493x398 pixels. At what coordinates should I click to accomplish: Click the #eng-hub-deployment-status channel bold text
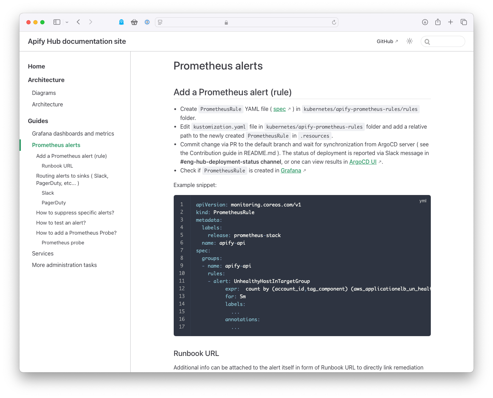click(x=231, y=162)
